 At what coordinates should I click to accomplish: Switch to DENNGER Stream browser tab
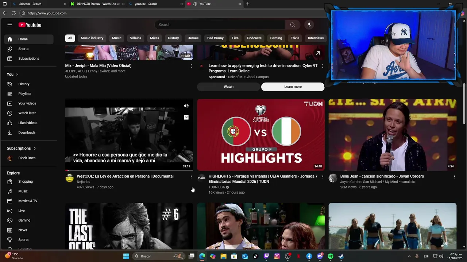[x=98, y=4]
